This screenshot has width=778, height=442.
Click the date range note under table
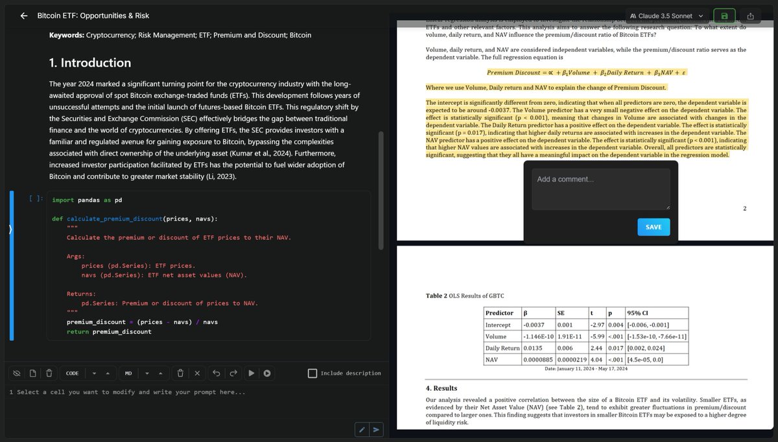click(x=587, y=369)
